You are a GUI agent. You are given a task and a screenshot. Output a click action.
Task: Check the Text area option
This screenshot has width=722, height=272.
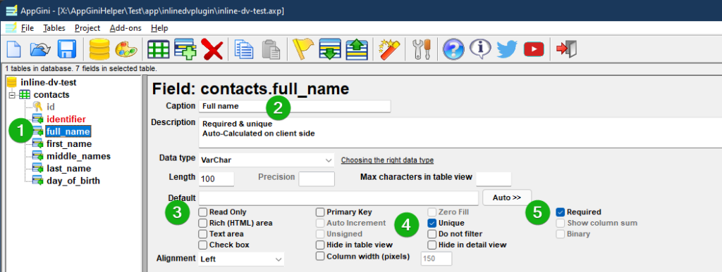[202, 234]
